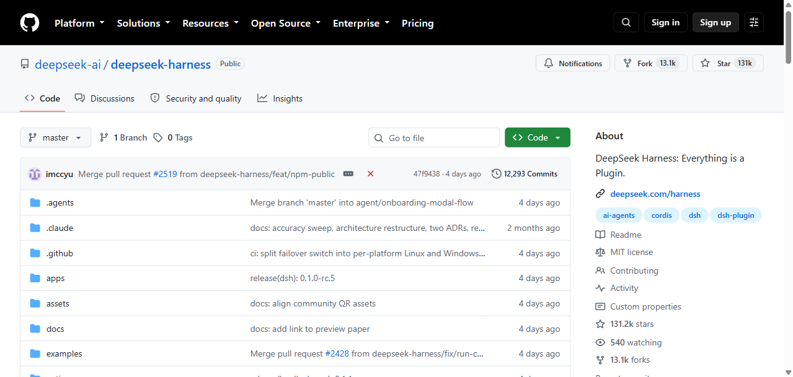Select the dsh-plugin topic tag
This screenshot has height=377, width=793.
pos(736,215)
